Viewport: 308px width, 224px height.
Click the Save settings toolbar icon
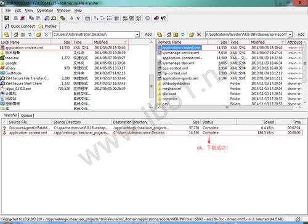pyautogui.click(x=7, y=18)
